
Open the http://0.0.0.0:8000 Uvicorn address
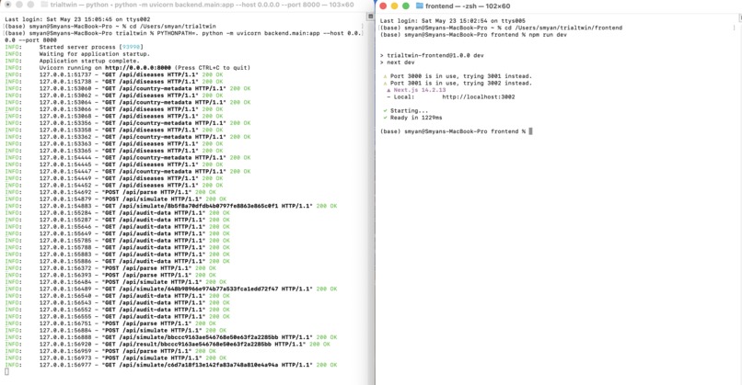138,68
